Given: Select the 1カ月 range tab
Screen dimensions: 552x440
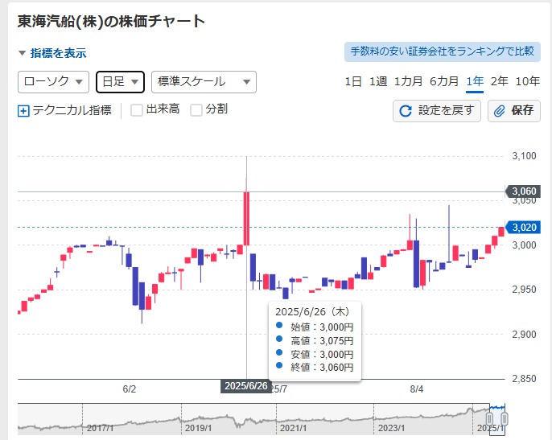Looking at the screenshot, I should click(x=408, y=82).
